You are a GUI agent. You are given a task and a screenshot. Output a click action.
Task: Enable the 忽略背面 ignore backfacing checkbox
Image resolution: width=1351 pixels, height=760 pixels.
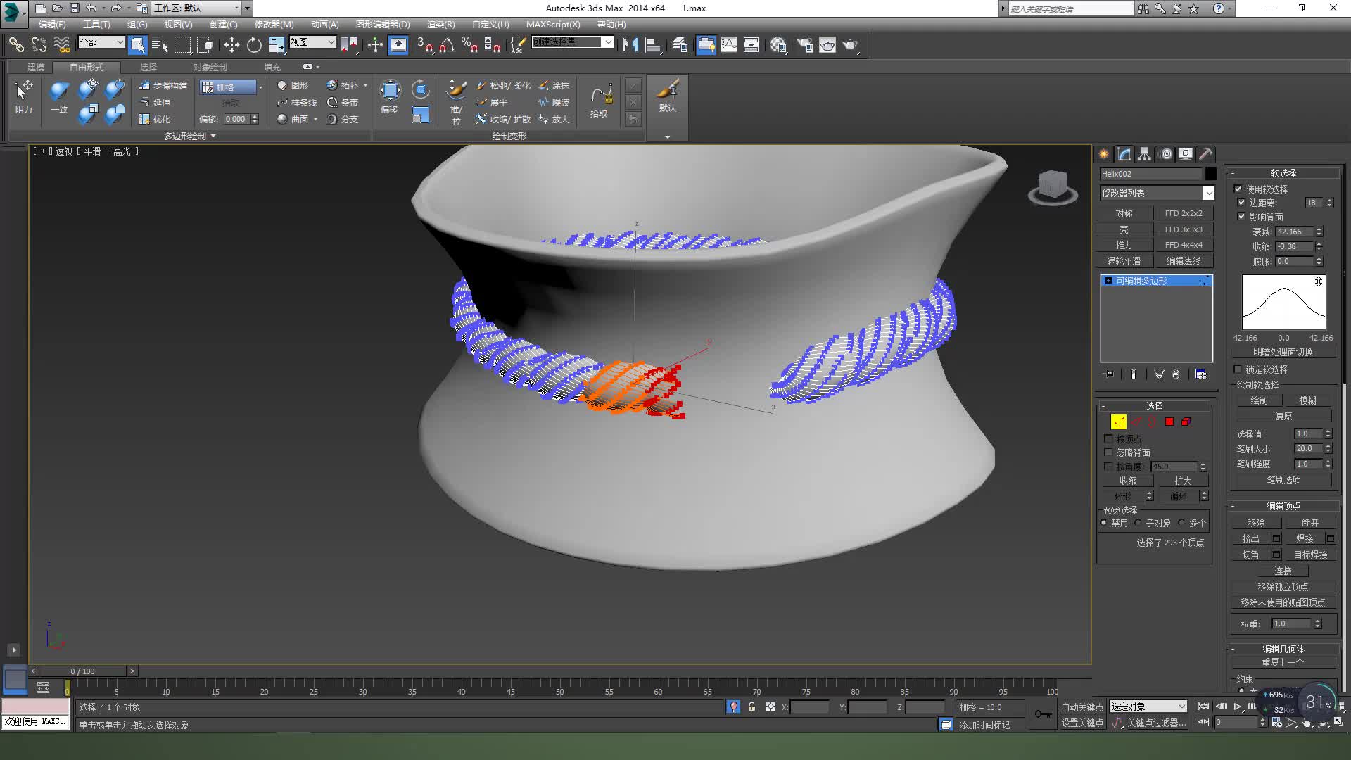[x=1109, y=452]
